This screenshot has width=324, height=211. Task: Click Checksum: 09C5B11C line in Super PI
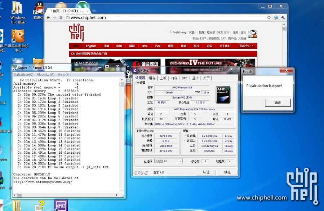point(32,174)
